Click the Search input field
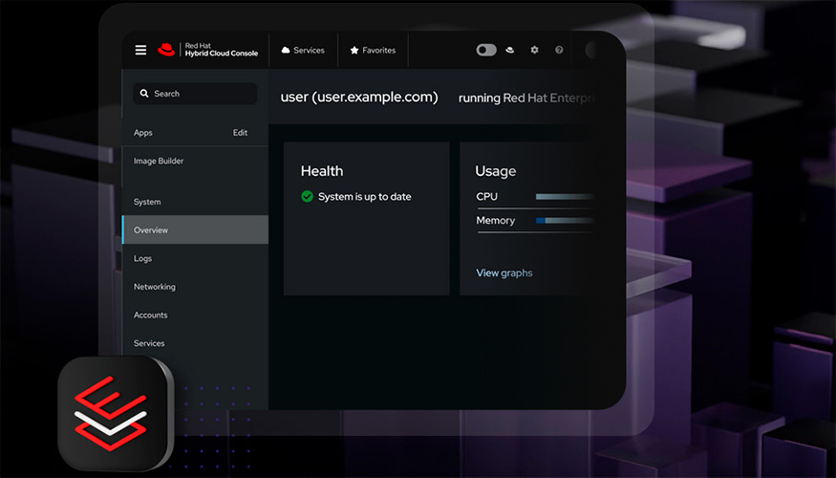 (x=195, y=94)
